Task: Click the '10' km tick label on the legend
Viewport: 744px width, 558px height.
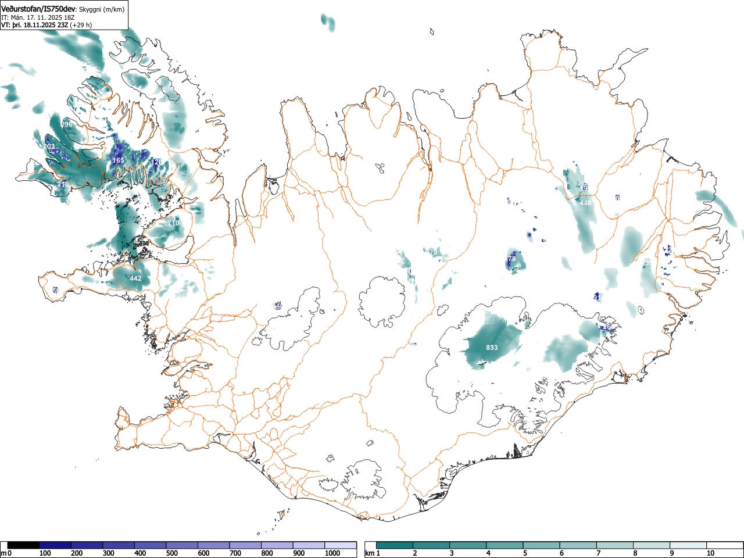Action: click(x=710, y=553)
